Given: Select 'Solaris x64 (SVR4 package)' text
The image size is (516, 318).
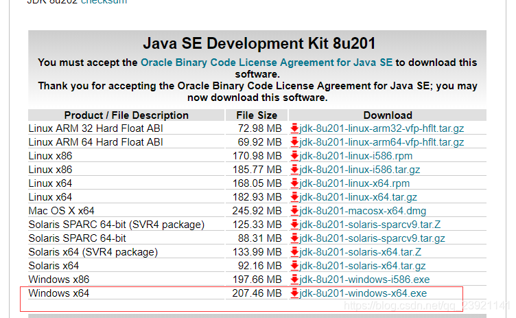Looking at the screenshot, I should click(x=93, y=252).
